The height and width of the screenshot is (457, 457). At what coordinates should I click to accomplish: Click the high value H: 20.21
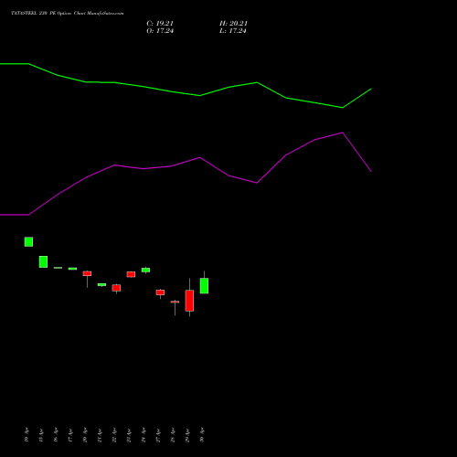coord(233,24)
